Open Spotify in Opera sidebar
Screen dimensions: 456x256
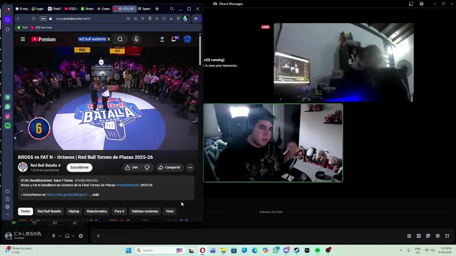(x=7, y=126)
